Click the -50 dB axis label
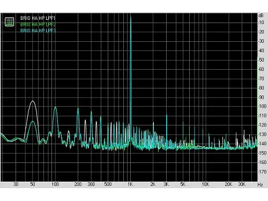This screenshot has width=268, height=201. click(261, 60)
